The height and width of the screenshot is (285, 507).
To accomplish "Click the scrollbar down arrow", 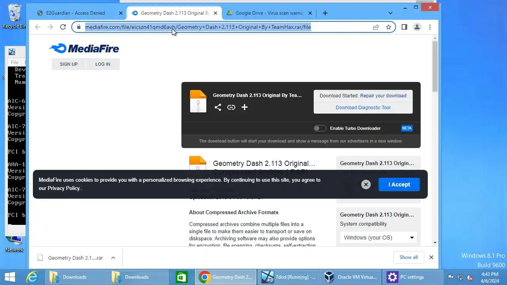I will [435, 243].
